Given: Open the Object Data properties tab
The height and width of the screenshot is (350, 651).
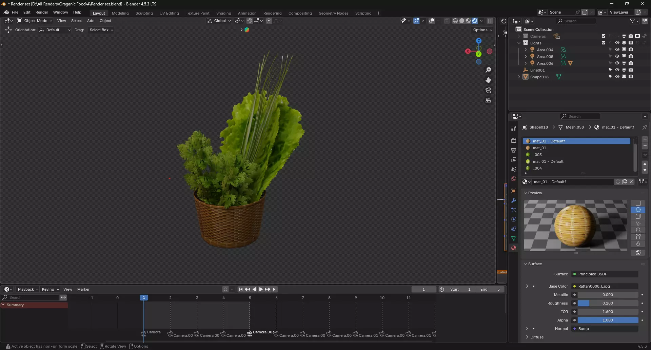Looking at the screenshot, I should click(x=514, y=238).
